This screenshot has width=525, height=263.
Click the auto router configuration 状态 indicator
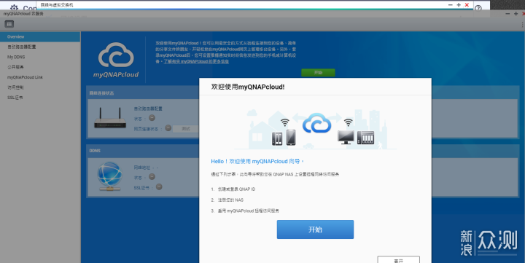152,118
